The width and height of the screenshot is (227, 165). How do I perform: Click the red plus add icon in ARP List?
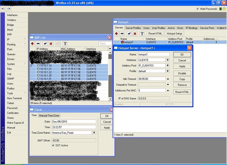(x=32, y=44)
